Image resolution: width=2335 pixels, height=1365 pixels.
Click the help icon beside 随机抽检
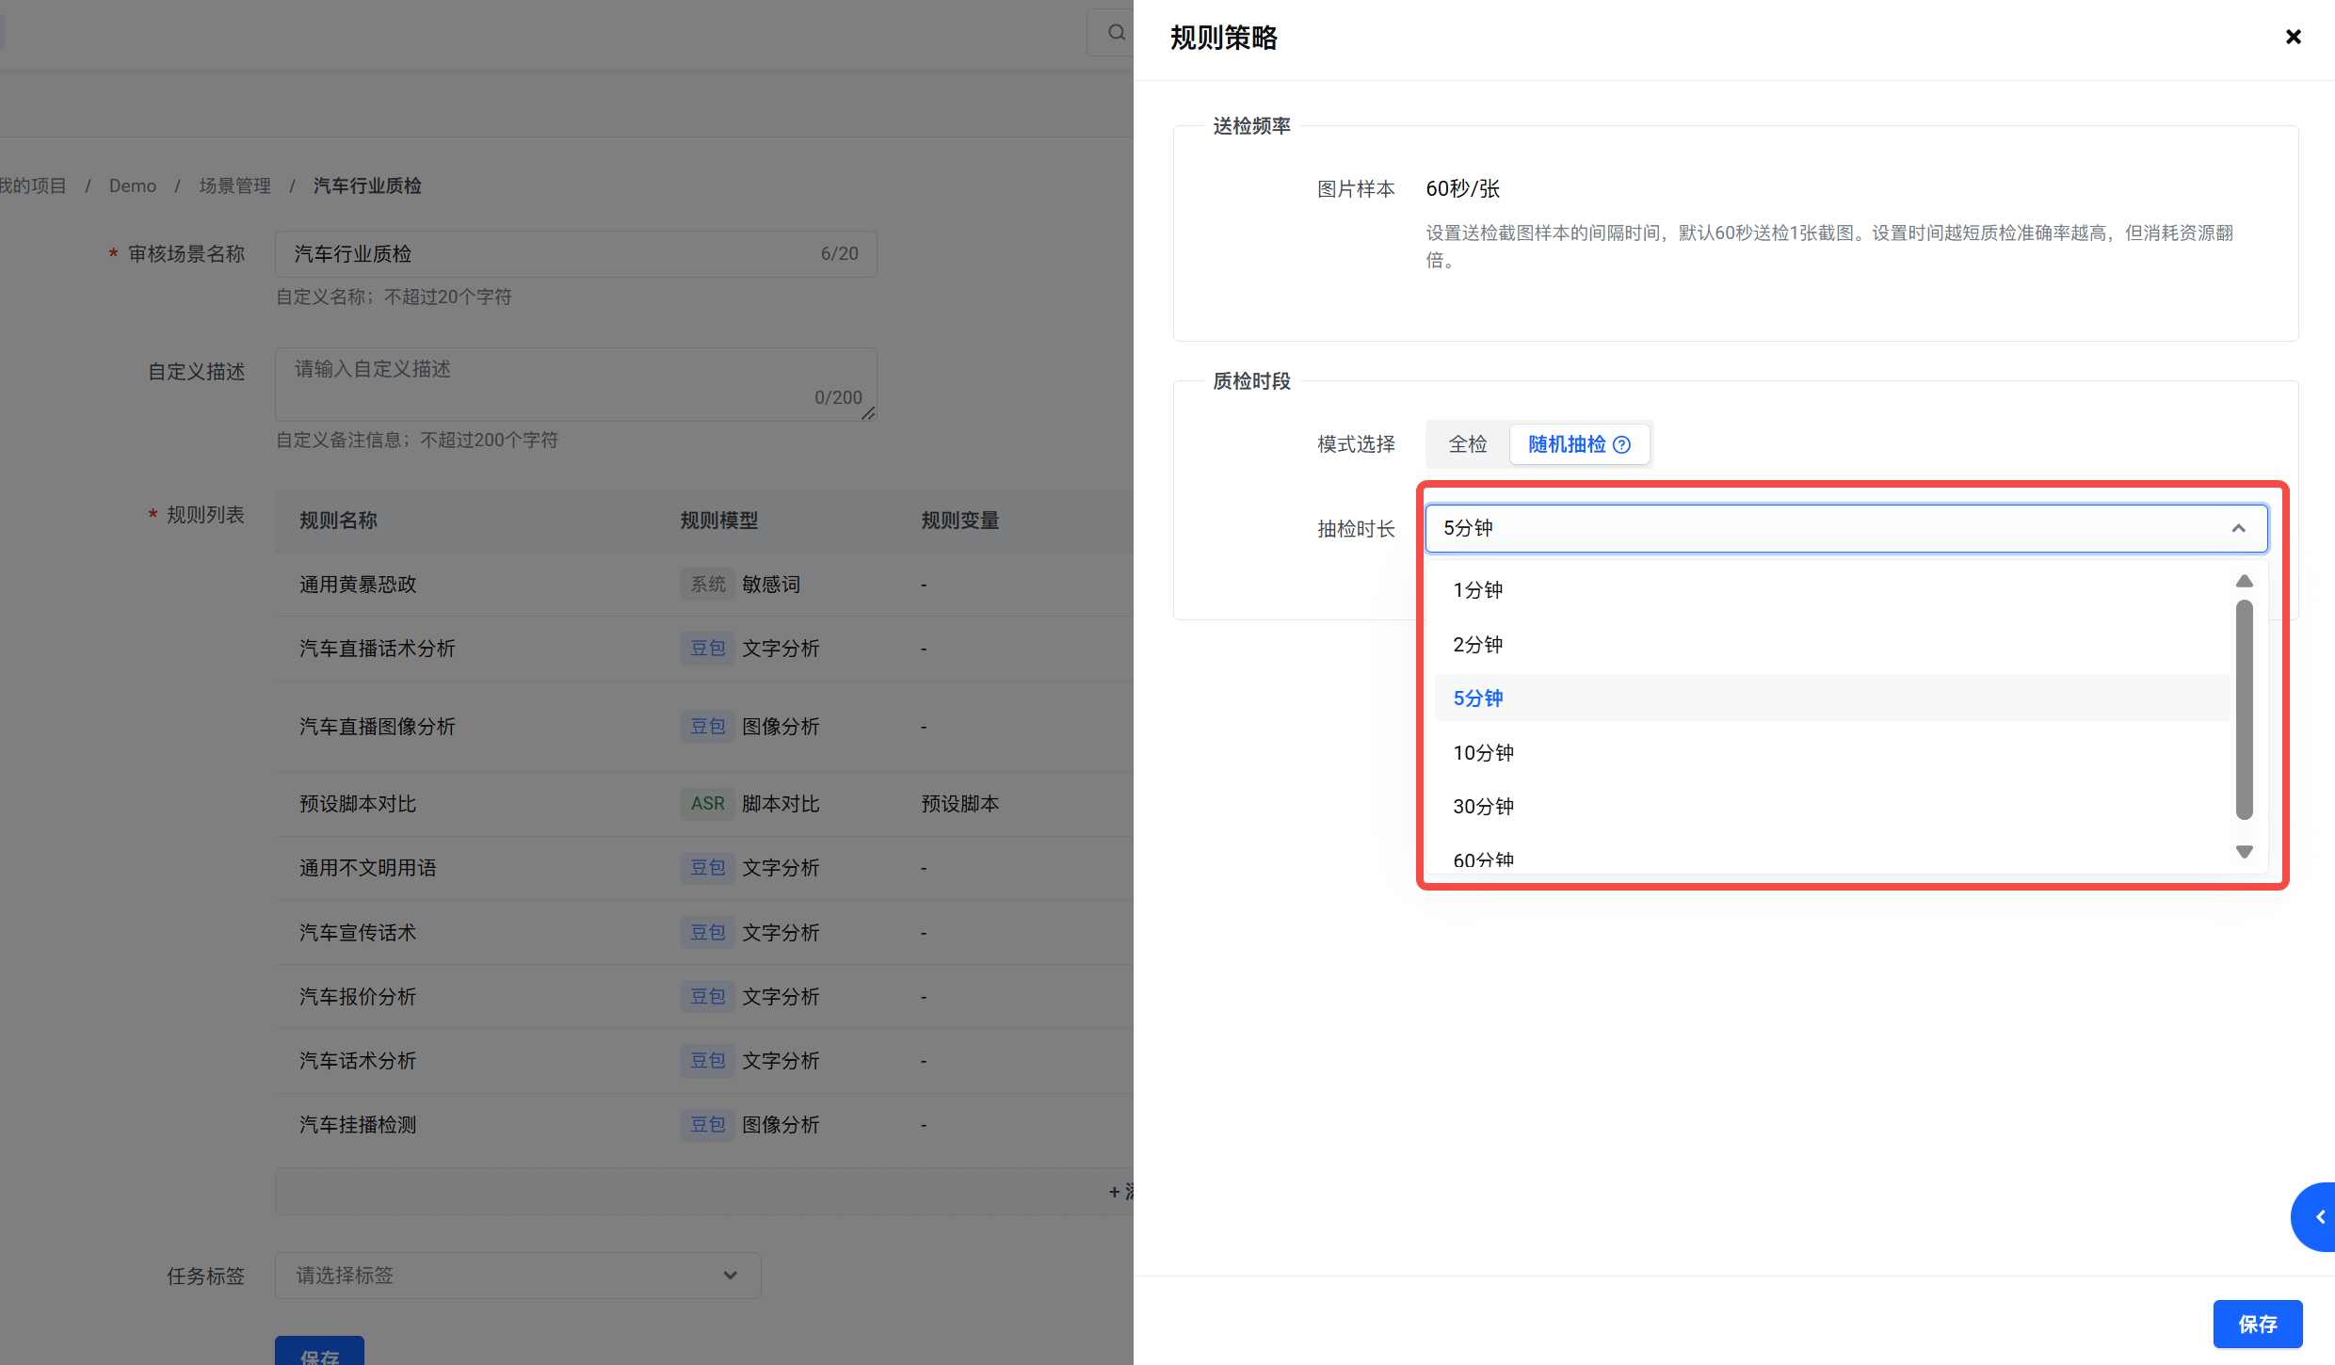1621,444
